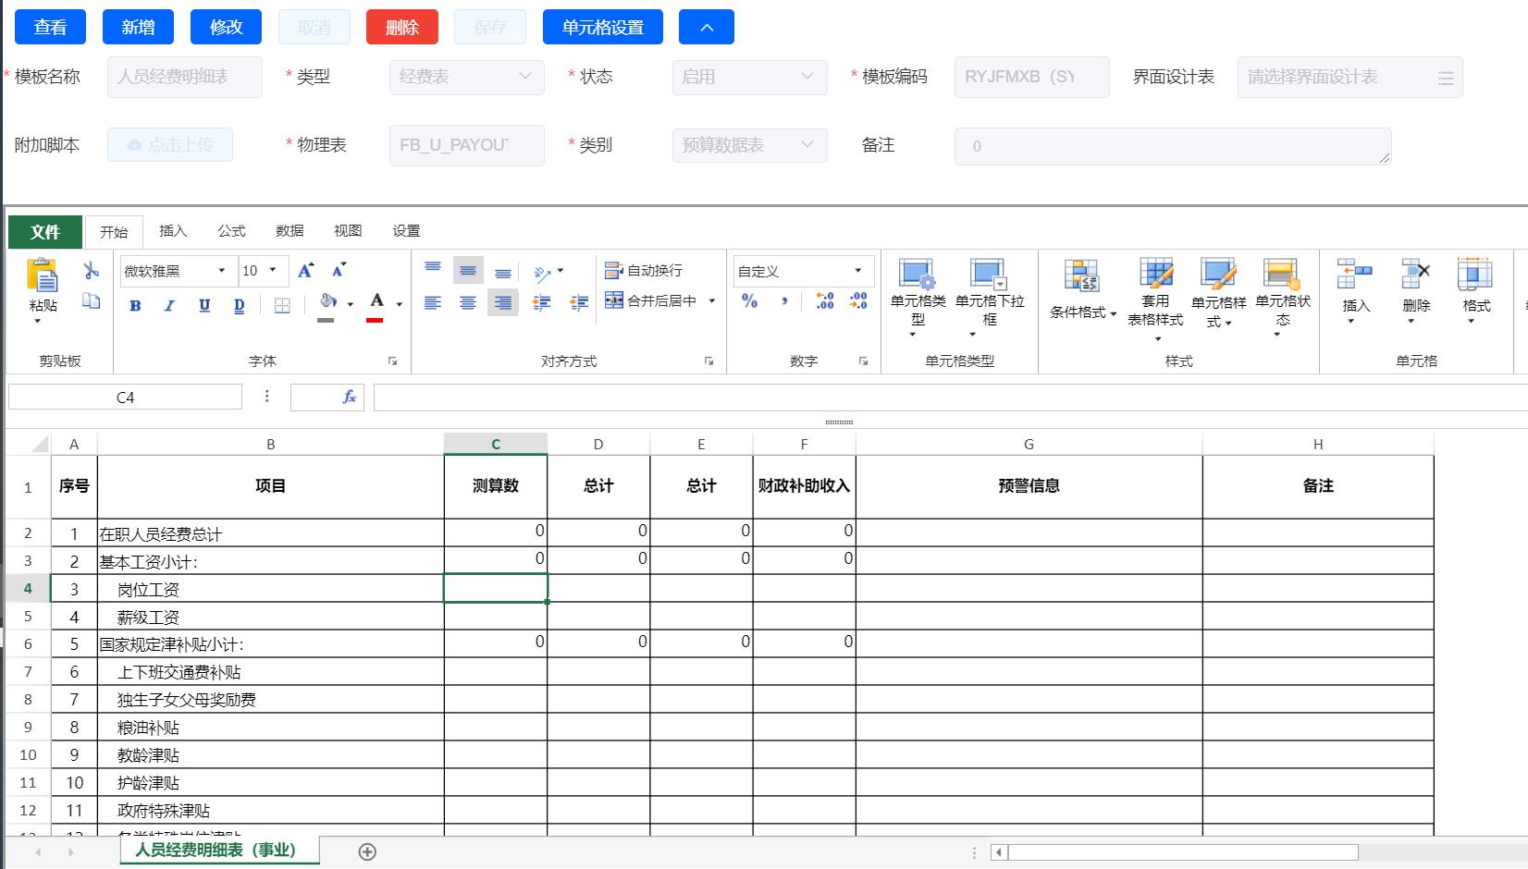Apply percent number format
Viewport: 1528px width, 869px height.
[750, 301]
